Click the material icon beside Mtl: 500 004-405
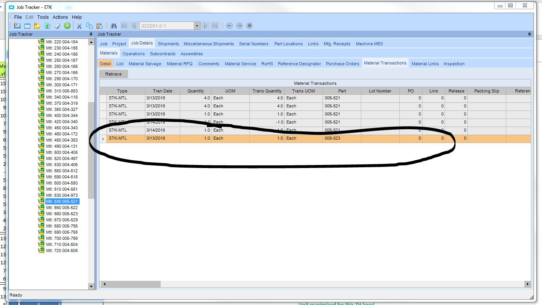Viewport: 542px width, 305px height. [x=41, y=152]
